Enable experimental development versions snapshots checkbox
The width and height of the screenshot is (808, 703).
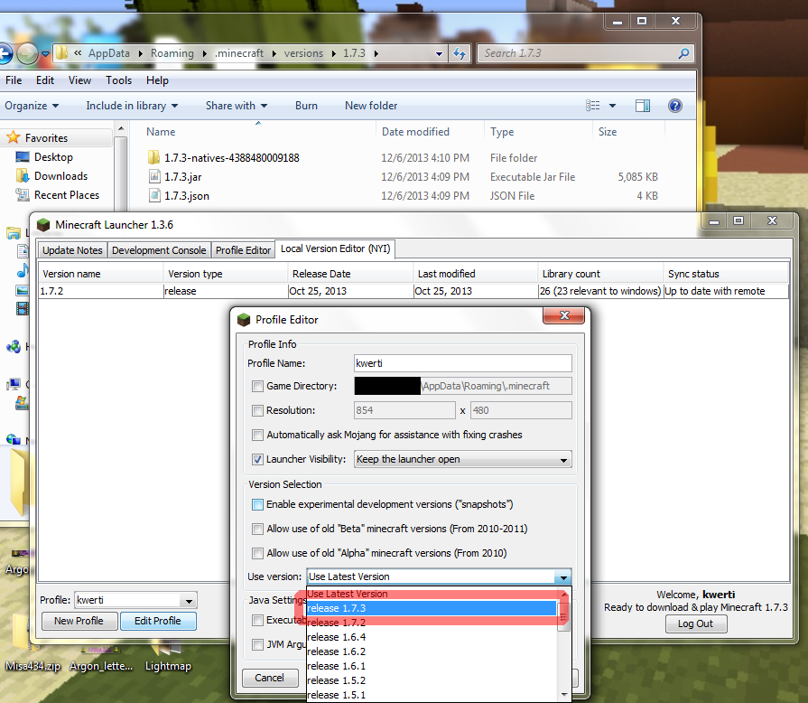[257, 504]
